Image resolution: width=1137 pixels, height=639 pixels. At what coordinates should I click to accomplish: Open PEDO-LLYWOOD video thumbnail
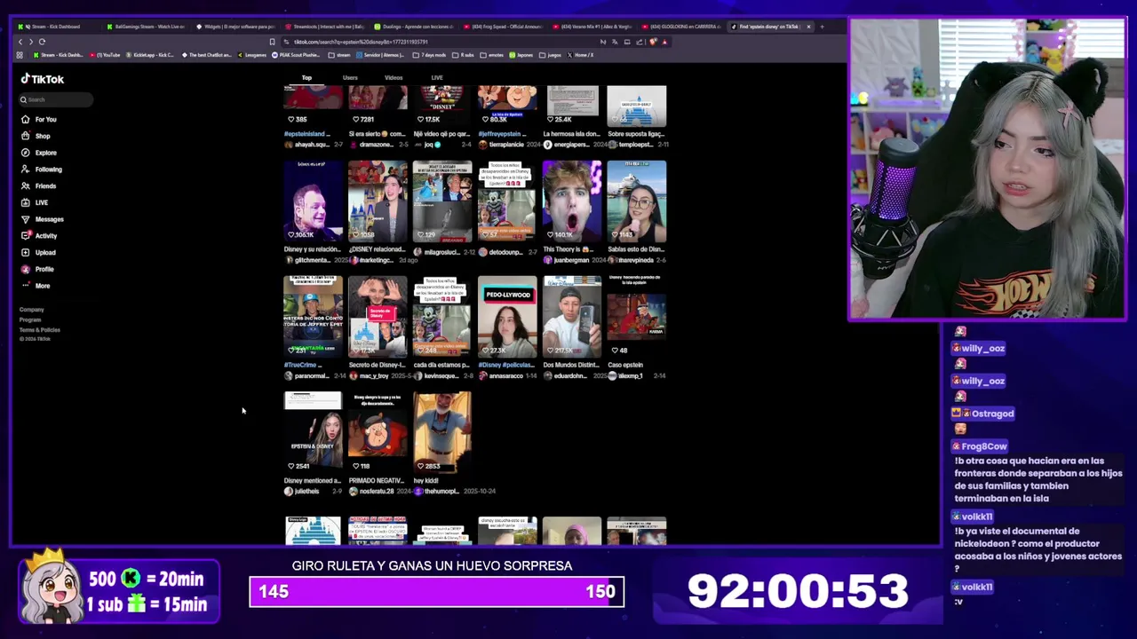(x=507, y=316)
